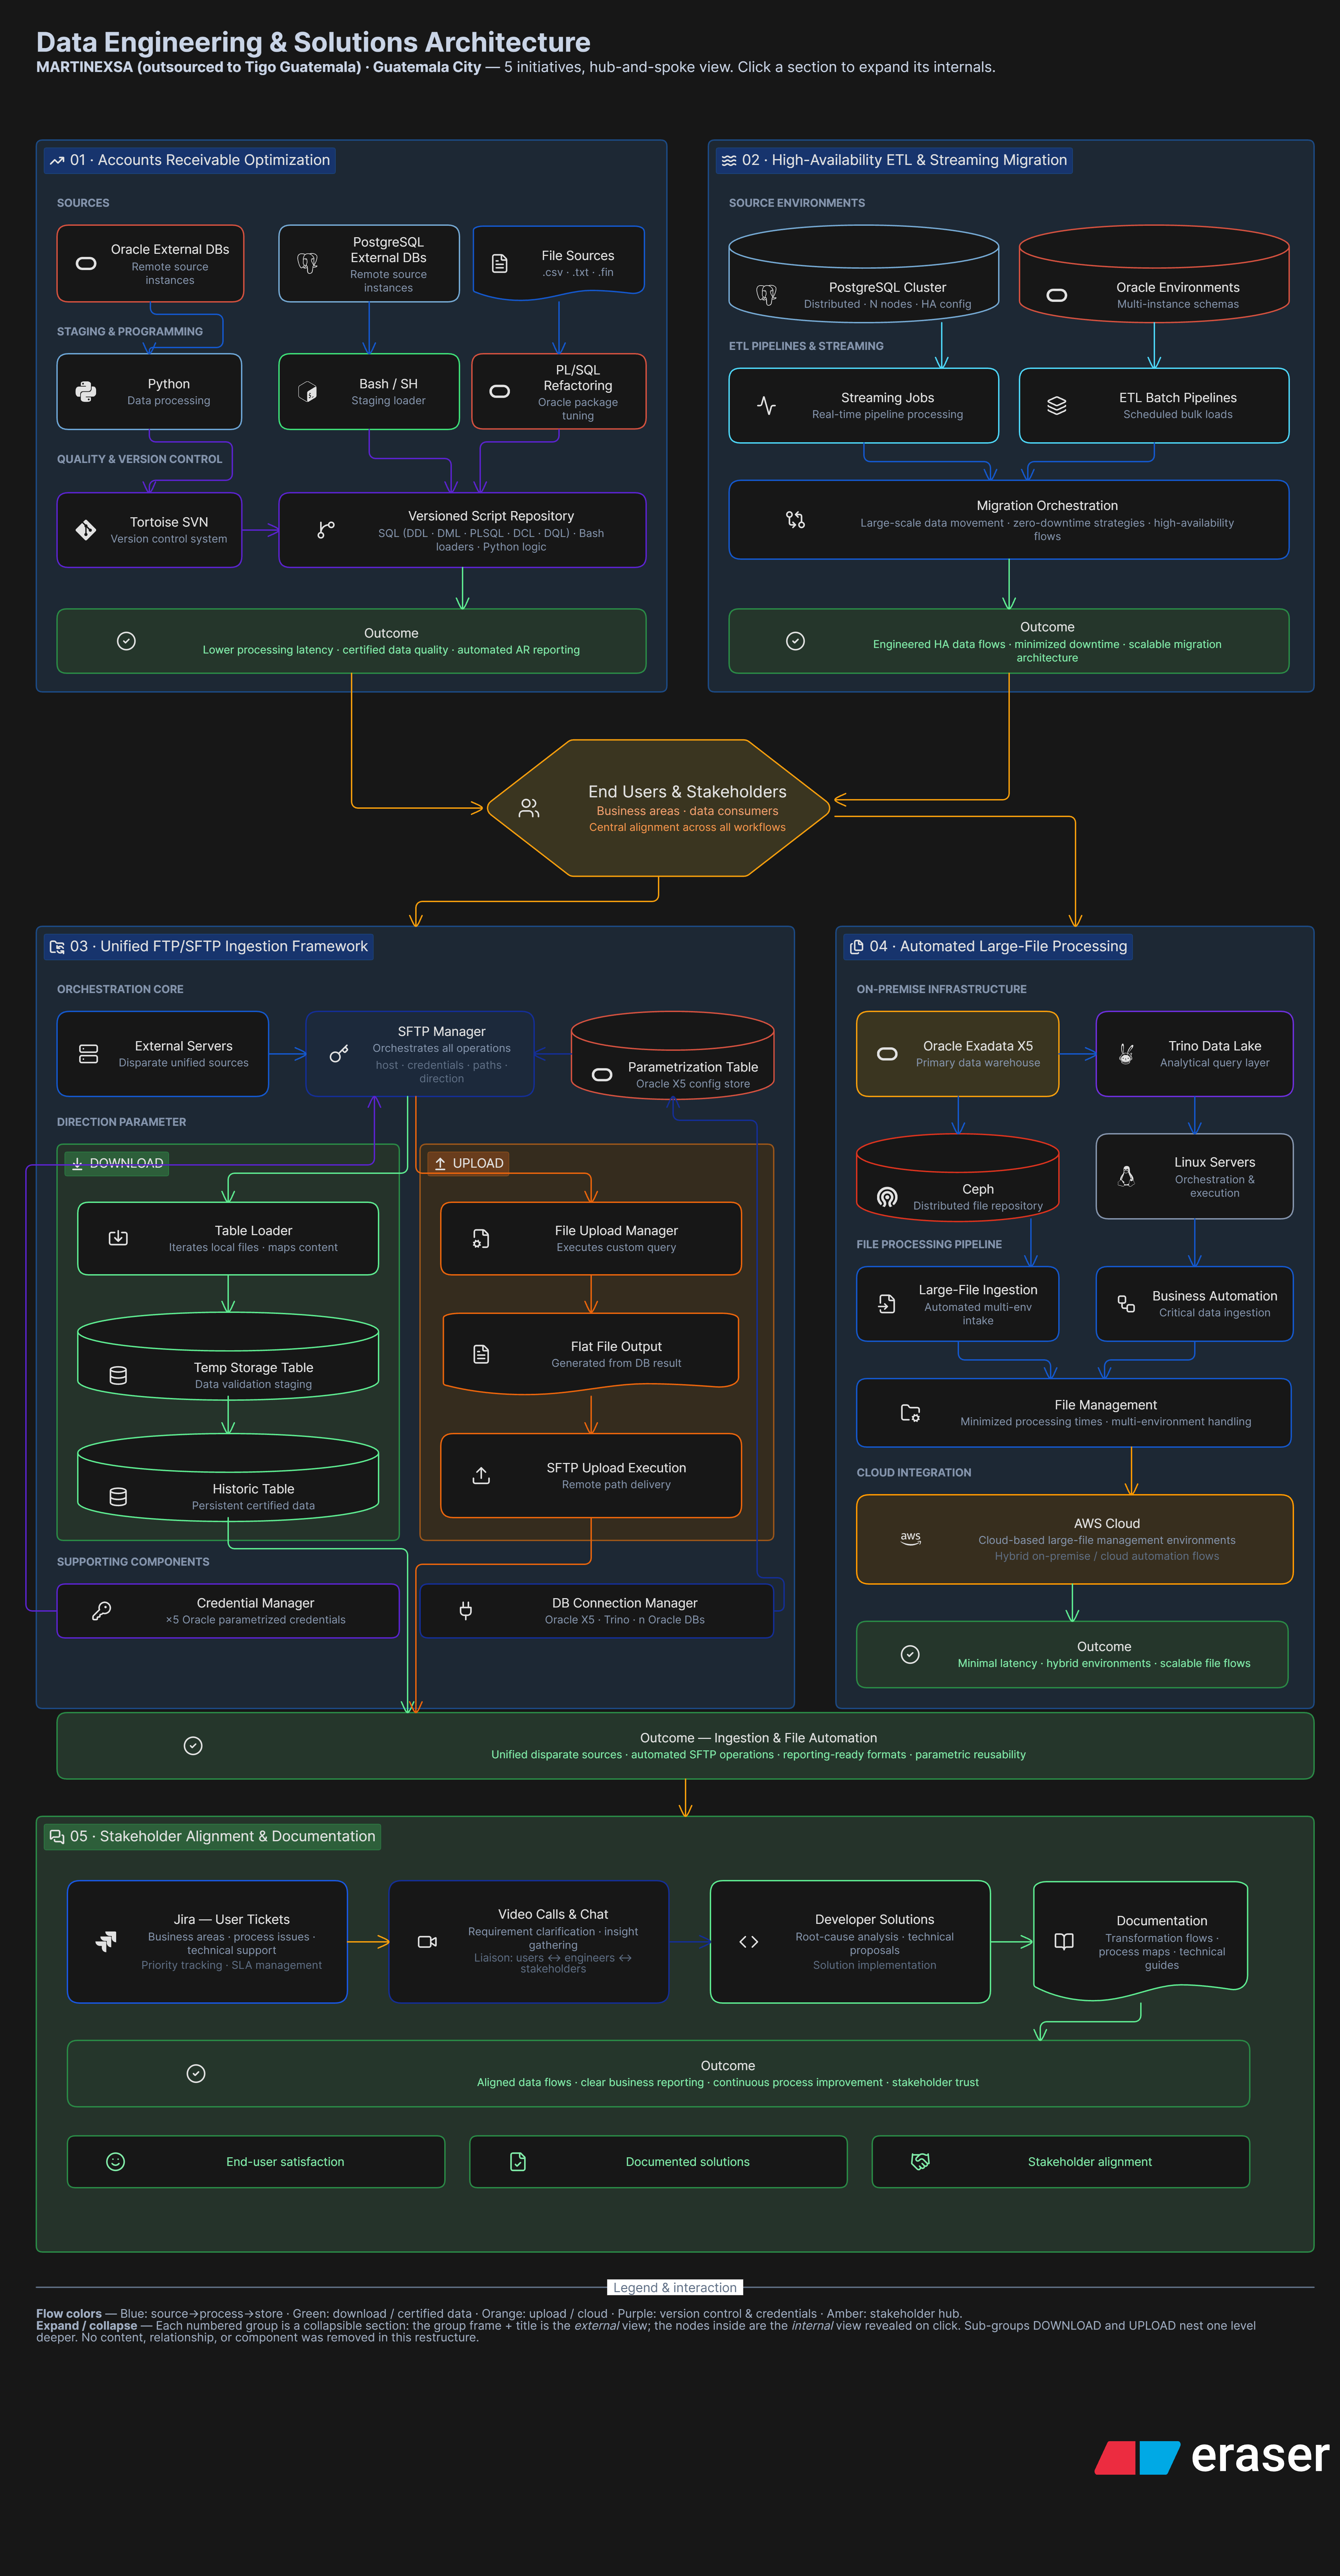Click the download-box icon in Table Loader
This screenshot has height=2576, width=1340.
[118, 1238]
